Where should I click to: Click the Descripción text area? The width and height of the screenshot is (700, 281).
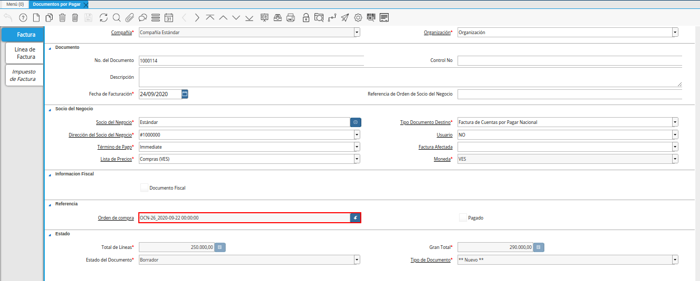(x=410, y=77)
